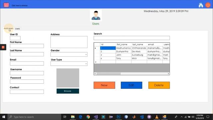Click the Password input field
Image resolution: width=213 pixels, height=120 pixels.
[27, 81]
